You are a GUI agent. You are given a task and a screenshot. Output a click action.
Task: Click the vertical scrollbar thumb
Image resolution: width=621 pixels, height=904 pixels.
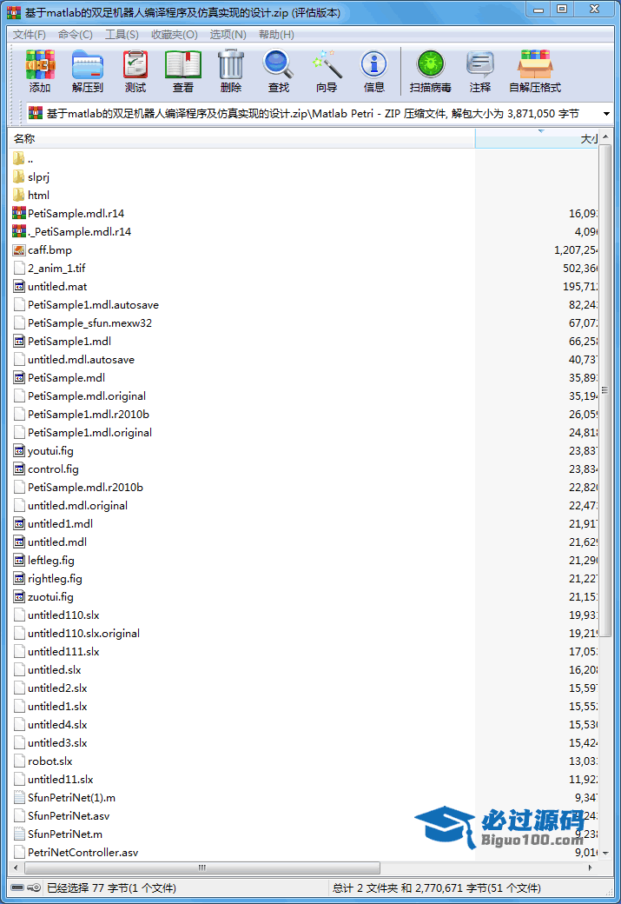tap(604, 390)
